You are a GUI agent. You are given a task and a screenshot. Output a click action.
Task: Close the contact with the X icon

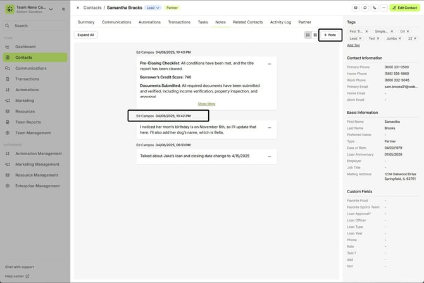click(78, 8)
